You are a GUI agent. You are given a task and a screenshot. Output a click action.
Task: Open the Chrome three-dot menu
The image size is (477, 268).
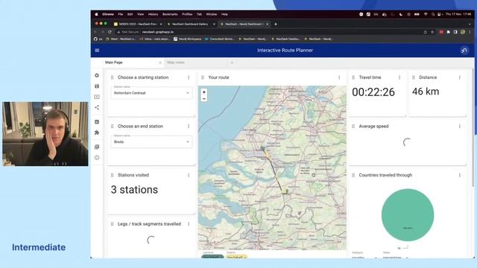coord(470,32)
